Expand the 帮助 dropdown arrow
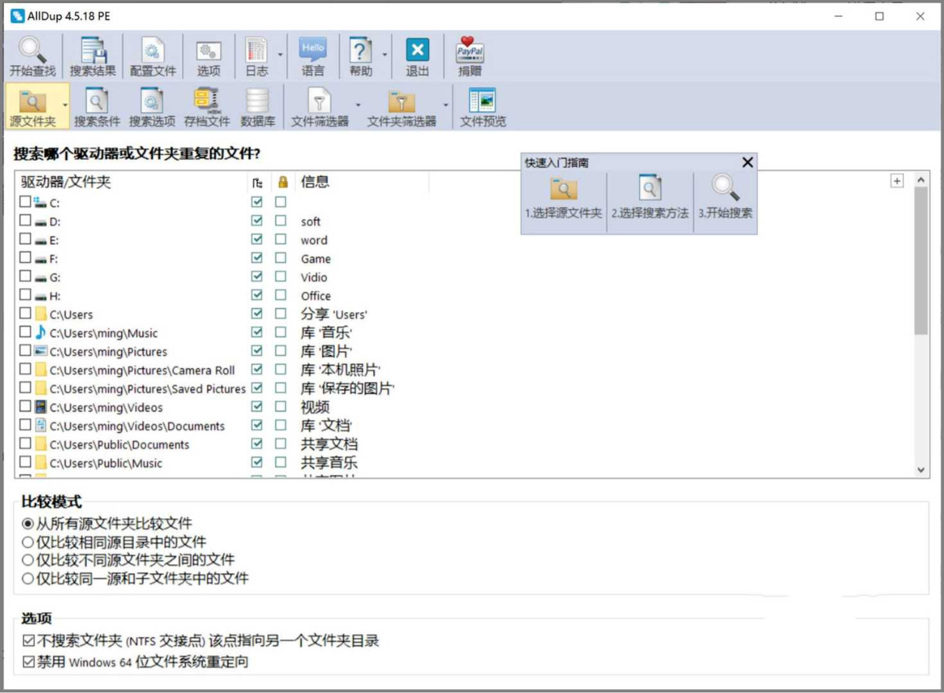The width and height of the screenshot is (944, 693). (x=384, y=54)
